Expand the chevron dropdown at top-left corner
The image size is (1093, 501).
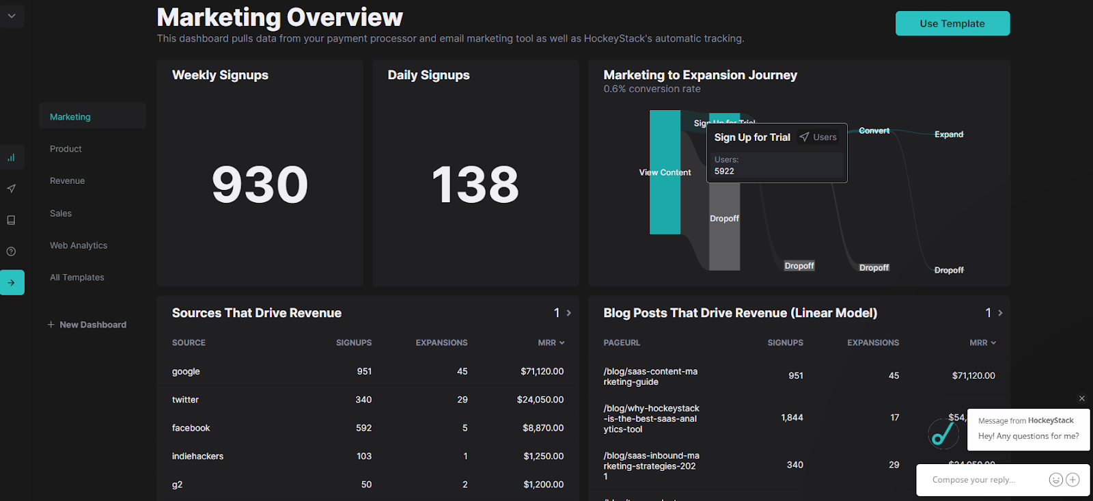12,16
